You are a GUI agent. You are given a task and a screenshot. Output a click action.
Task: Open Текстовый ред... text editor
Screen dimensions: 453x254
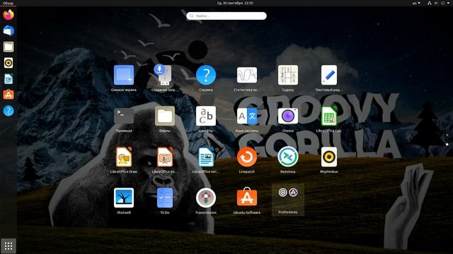[328, 78]
